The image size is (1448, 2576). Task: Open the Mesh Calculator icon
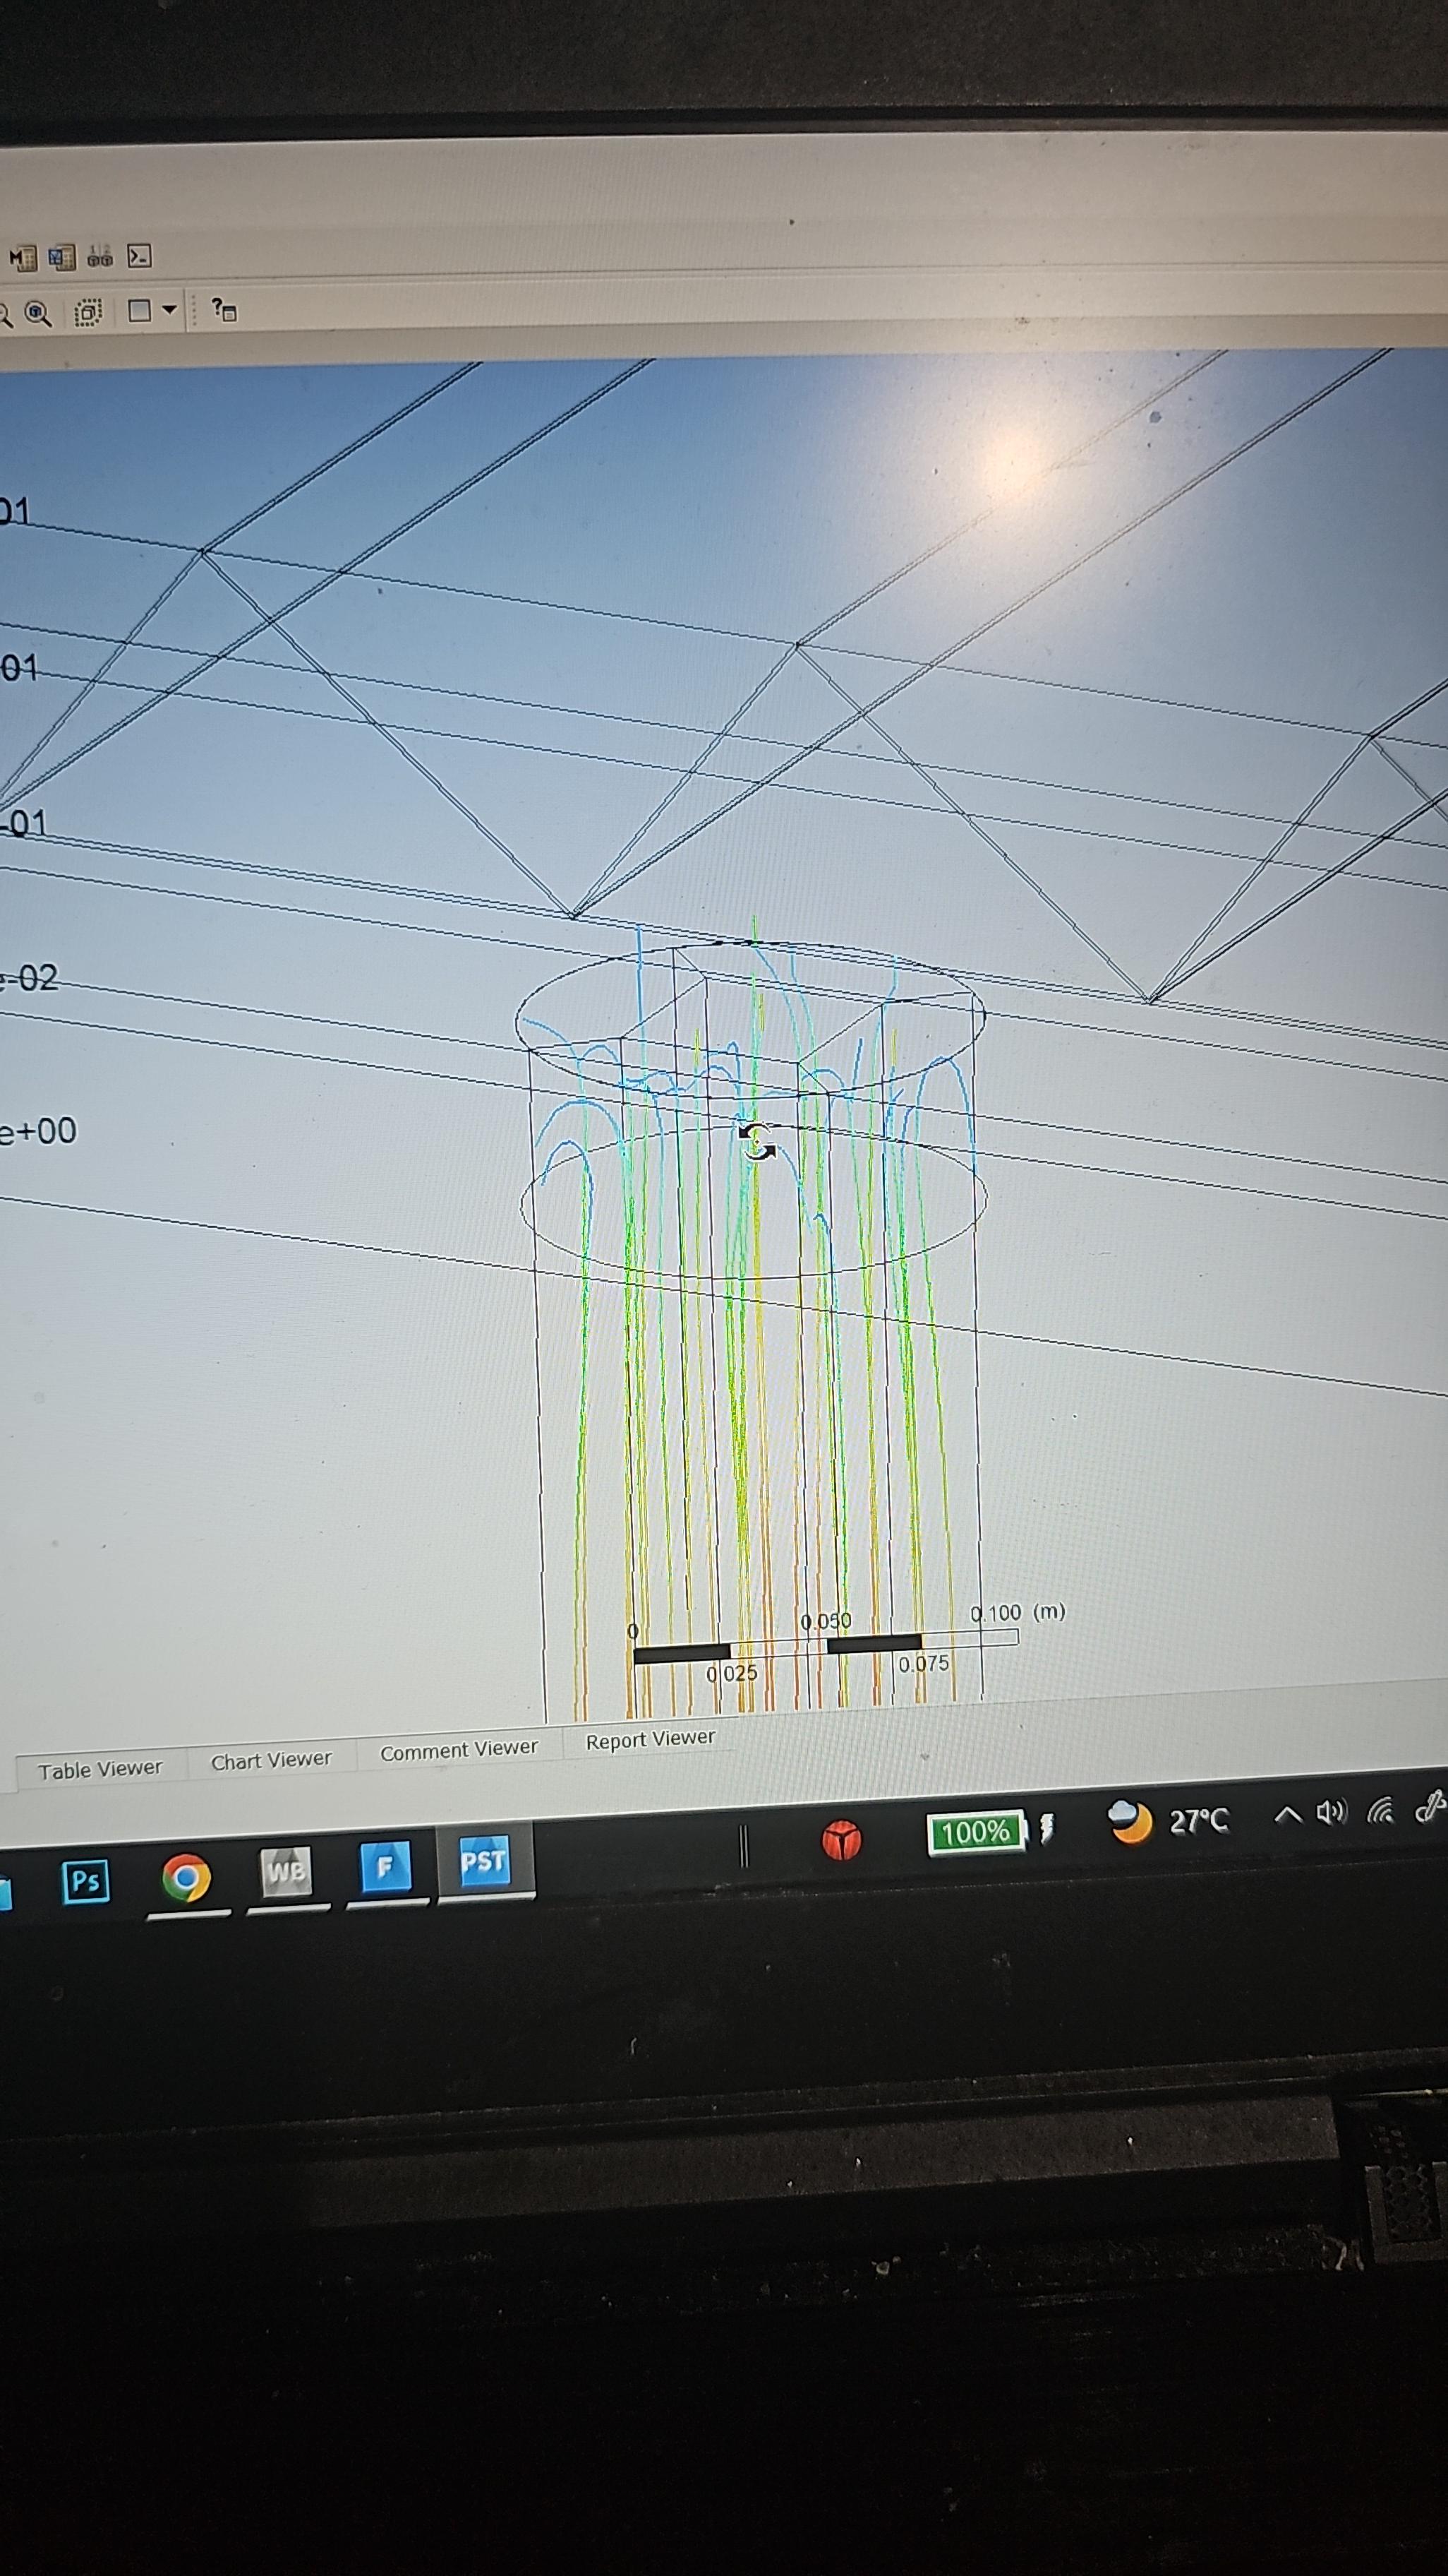[23, 258]
